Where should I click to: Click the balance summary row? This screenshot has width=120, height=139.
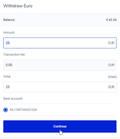point(60,20)
